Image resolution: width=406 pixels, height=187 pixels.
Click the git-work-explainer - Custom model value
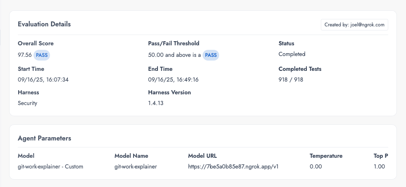(50, 167)
